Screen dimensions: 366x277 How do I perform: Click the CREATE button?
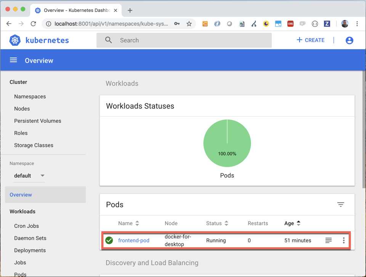pyautogui.click(x=310, y=40)
